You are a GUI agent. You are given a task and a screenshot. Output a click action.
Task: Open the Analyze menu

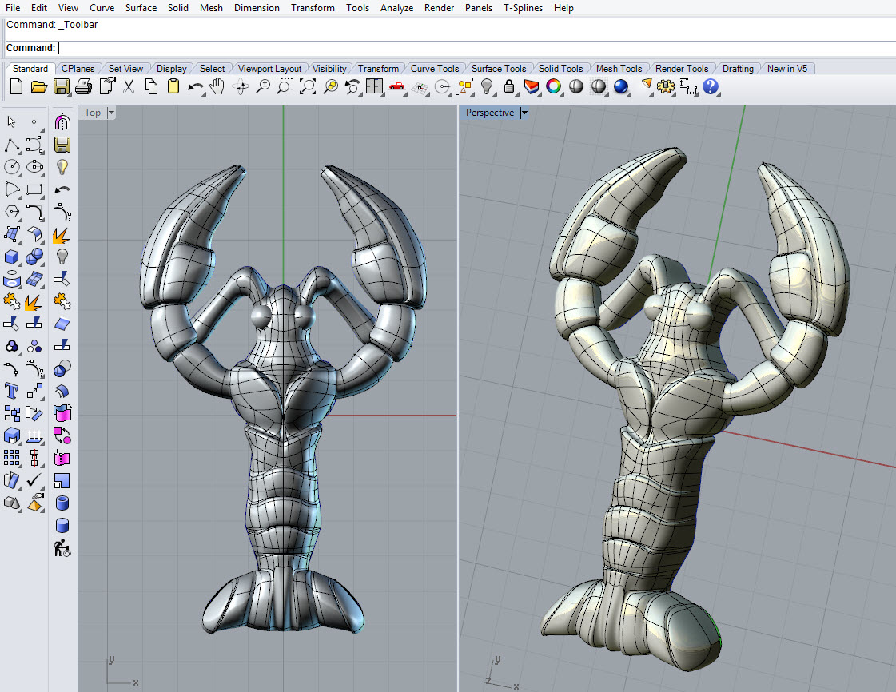pos(396,8)
